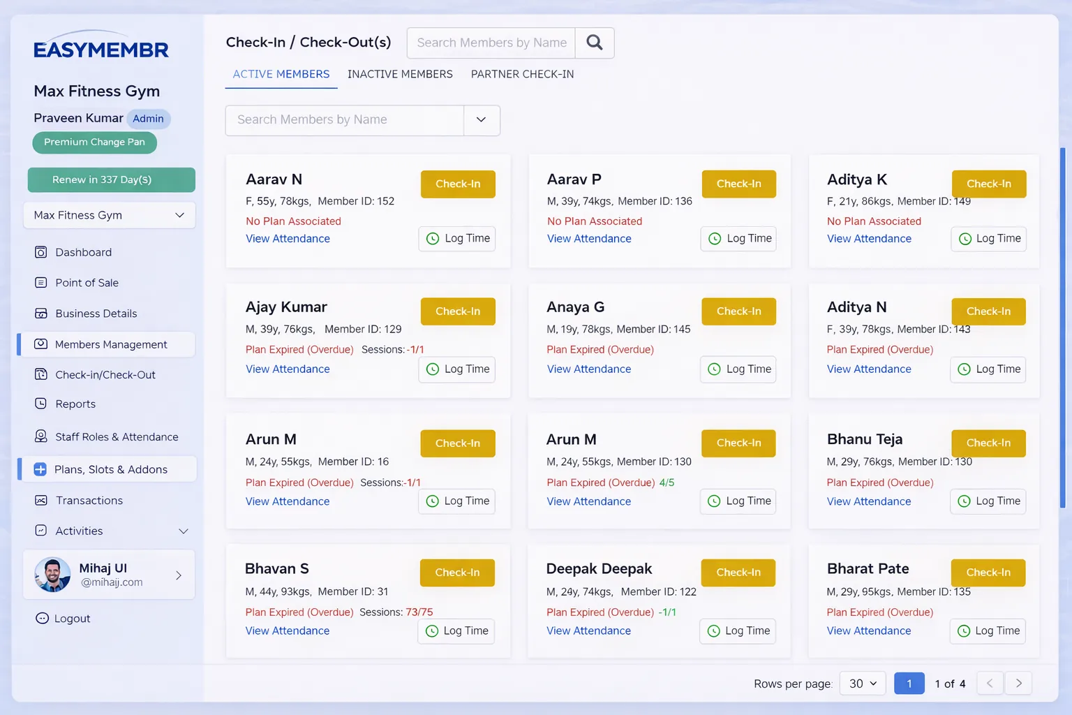Select the Point of Sale icon
This screenshot has height=715, width=1072.
[x=42, y=283]
